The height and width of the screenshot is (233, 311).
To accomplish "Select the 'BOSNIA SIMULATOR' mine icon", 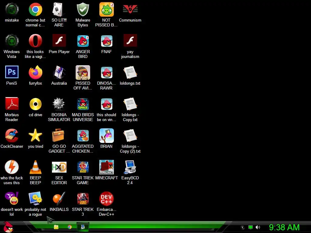I will (x=59, y=104).
